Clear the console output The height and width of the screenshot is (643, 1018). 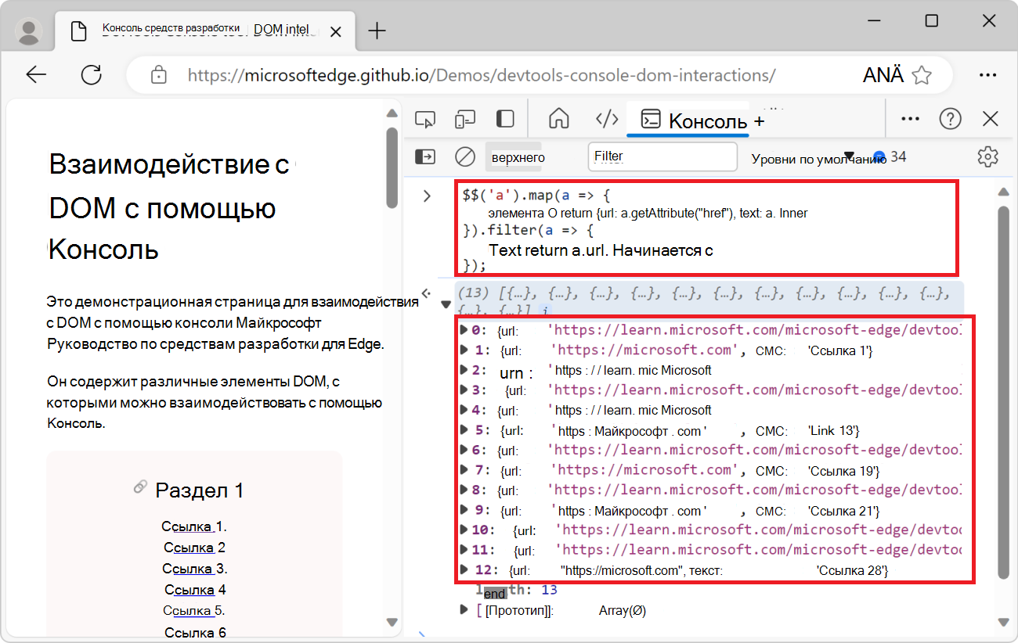[x=464, y=156]
